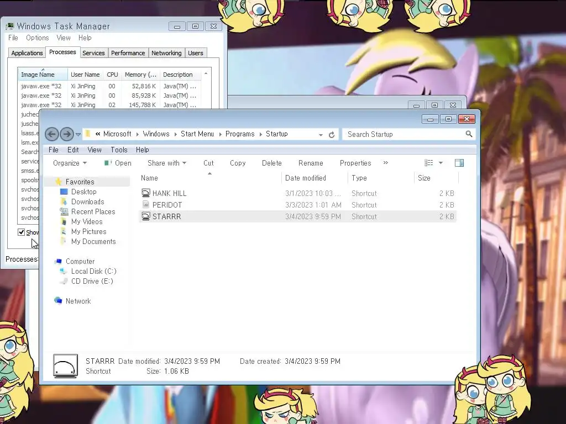
Task: Click the folder icon in address bar
Action: coord(88,134)
